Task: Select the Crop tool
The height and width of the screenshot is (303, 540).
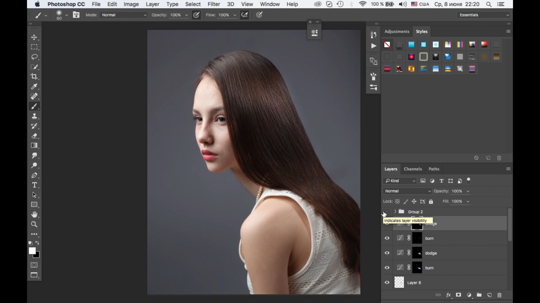Action: 34,77
